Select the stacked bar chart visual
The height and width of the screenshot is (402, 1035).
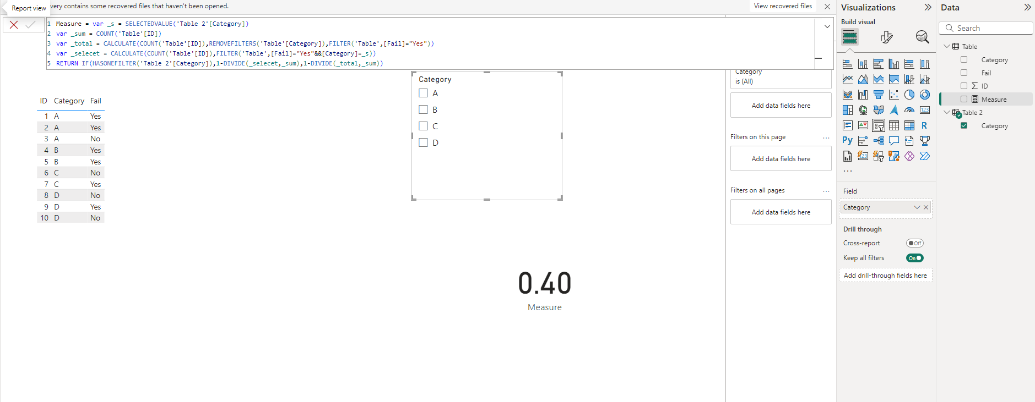coord(848,64)
